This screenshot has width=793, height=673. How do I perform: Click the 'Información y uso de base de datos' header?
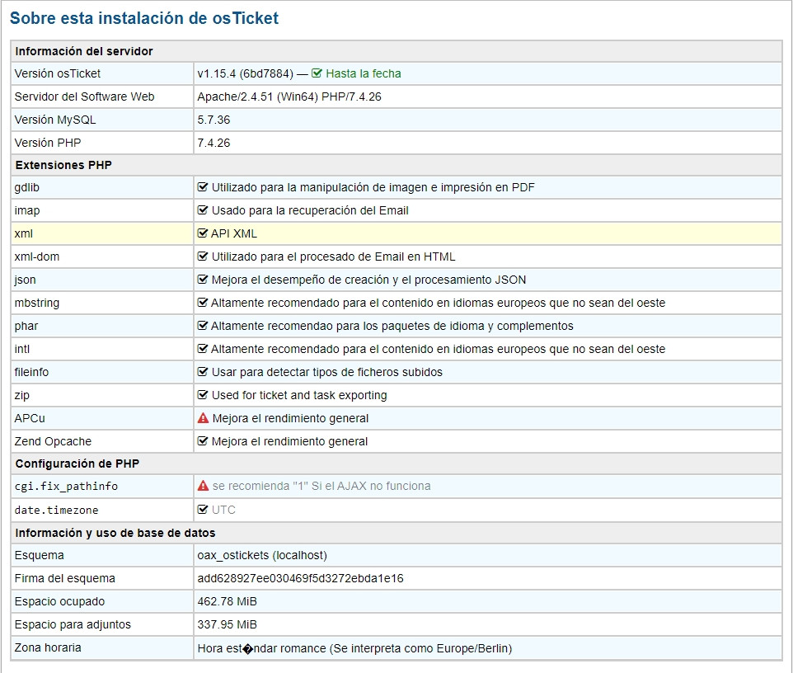point(115,533)
